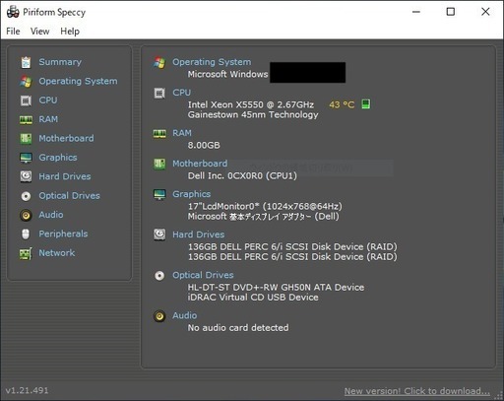The width and height of the screenshot is (504, 401).
Task: Click the Operating System flag icon in sidebar
Action: click(x=26, y=81)
